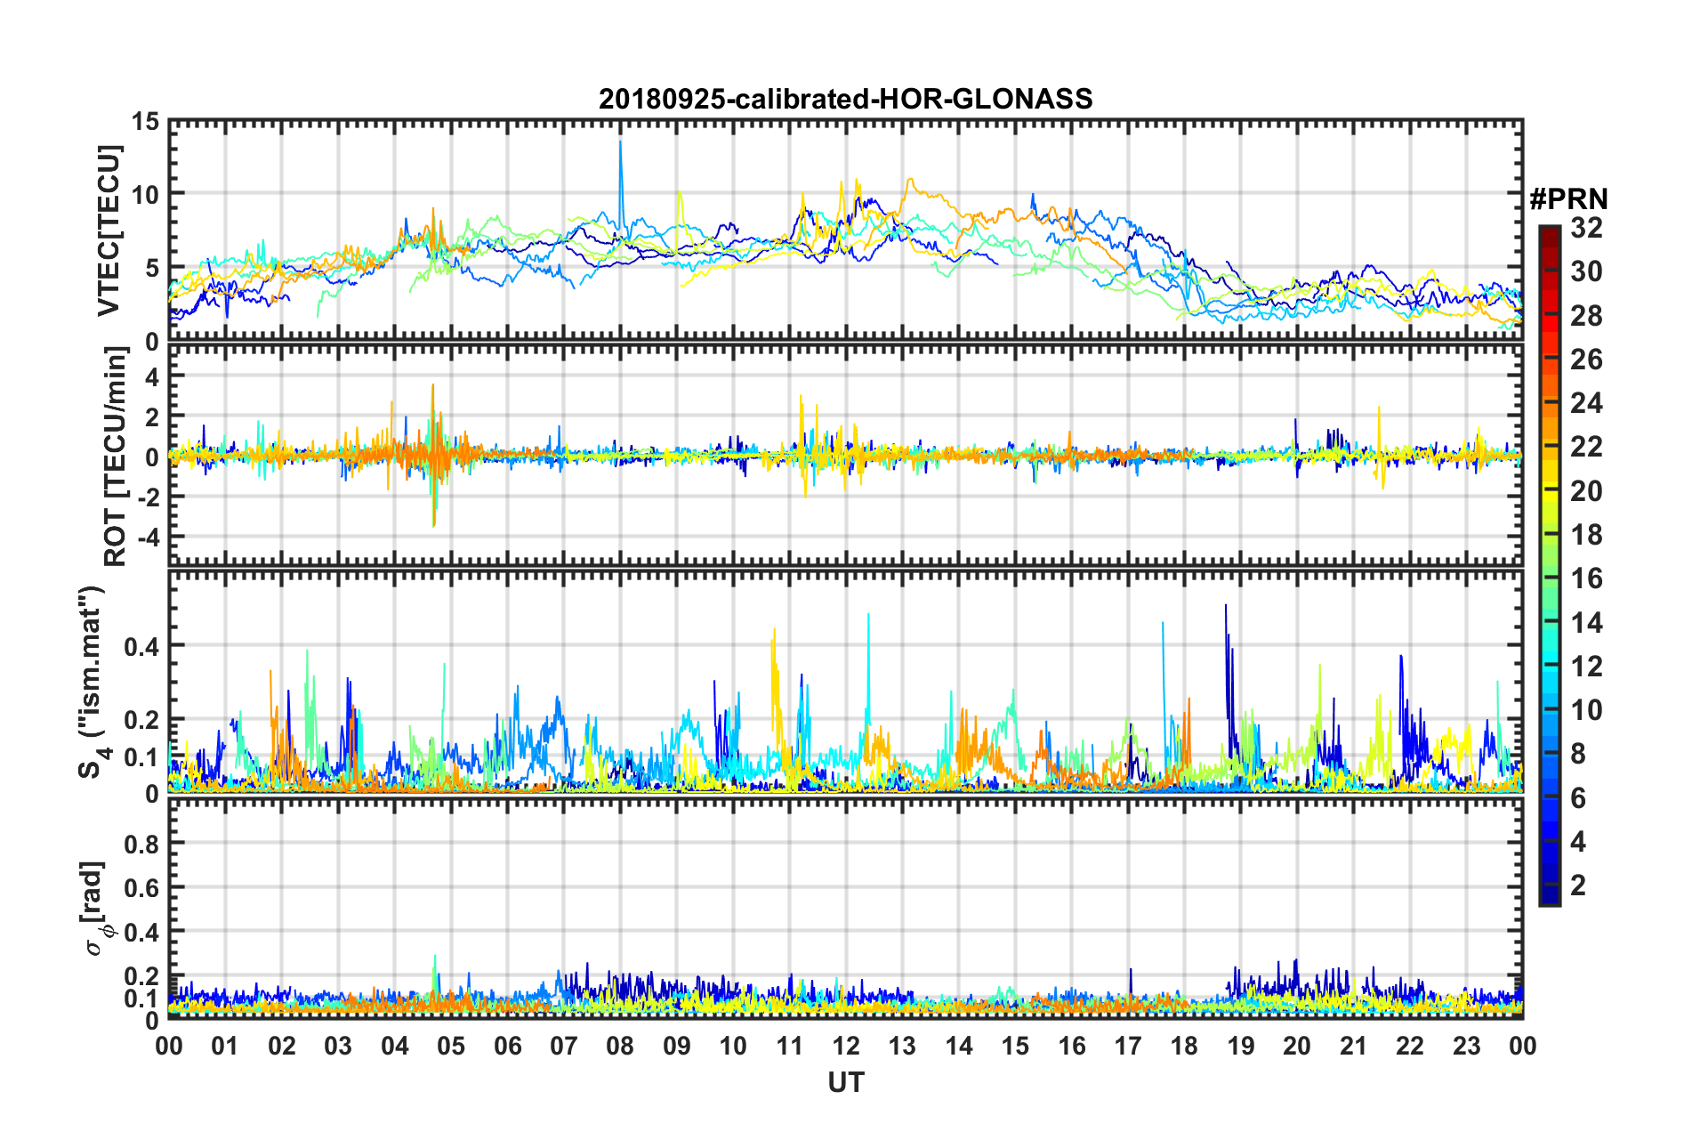Click the 0.8 tick label on sigma phi axis
This screenshot has height=1132, width=1692.
click(x=141, y=843)
